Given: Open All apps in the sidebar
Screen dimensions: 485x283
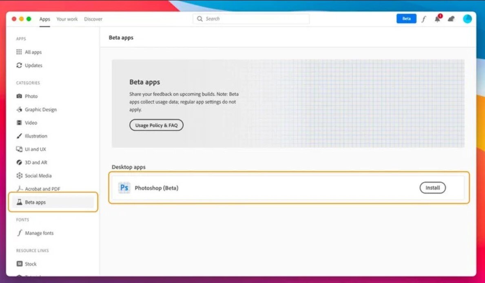Looking at the screenshot, I should point(33,52).
